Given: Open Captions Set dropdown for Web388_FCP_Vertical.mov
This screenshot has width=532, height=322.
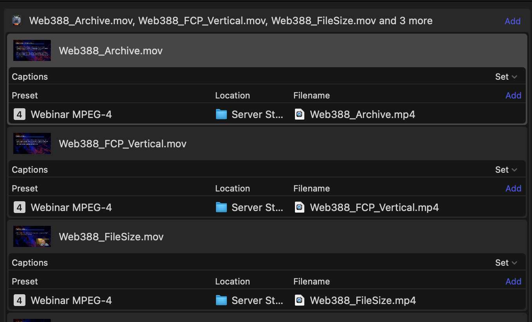Looking at the screenshot, I should coord(506,170).
